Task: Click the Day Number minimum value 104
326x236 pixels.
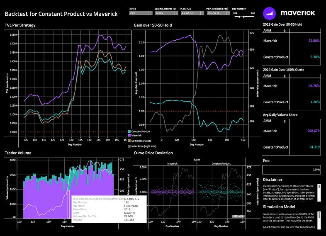Action: coord(235,13)
